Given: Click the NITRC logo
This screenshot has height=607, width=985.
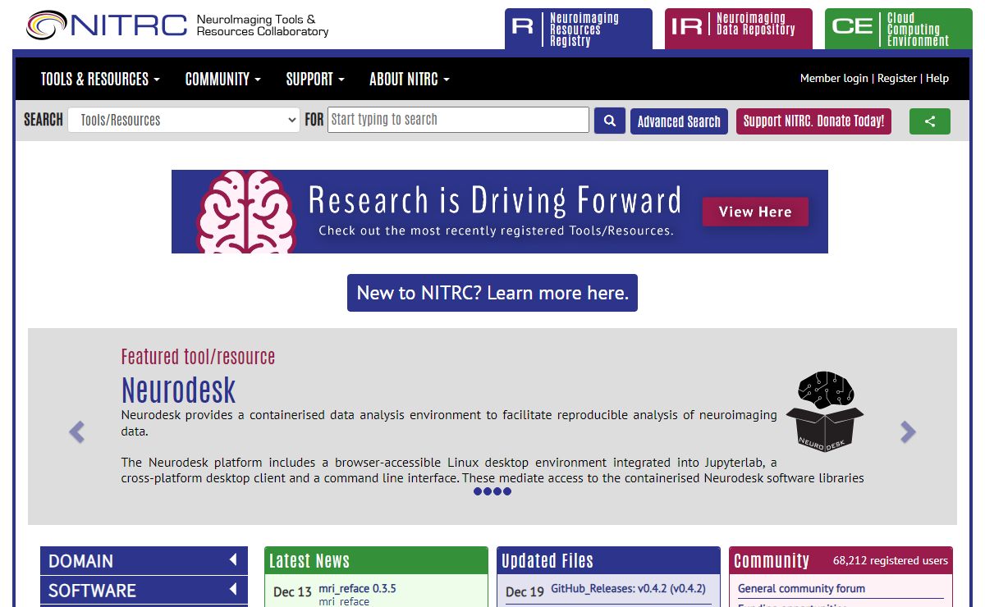Looking at the screenshot, I should (x=177, y=25).
